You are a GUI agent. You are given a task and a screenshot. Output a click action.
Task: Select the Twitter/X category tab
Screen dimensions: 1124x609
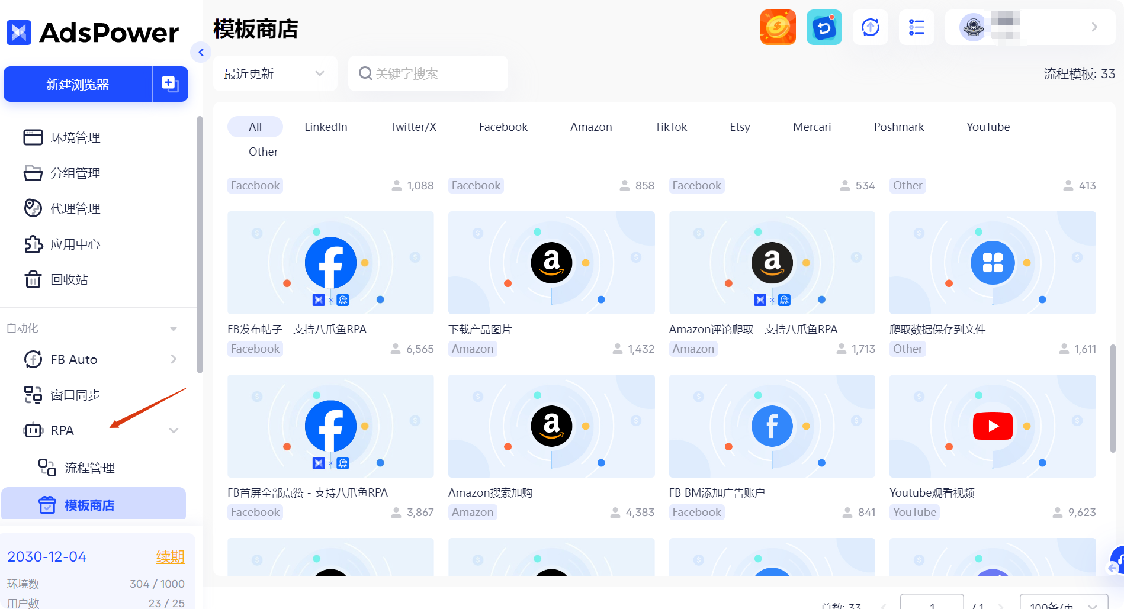413,127
